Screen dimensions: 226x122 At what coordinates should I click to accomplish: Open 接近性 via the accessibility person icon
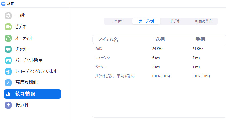8,105
